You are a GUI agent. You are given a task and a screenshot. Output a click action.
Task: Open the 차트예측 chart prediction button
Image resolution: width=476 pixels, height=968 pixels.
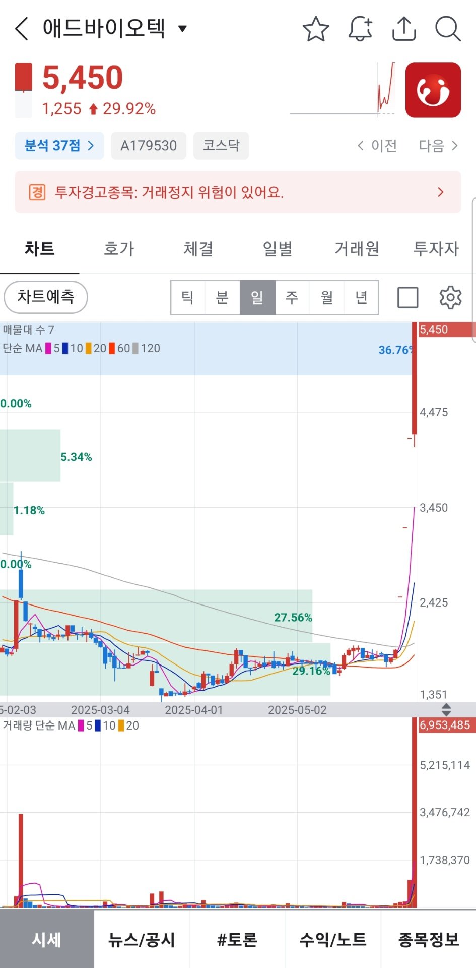46,297
